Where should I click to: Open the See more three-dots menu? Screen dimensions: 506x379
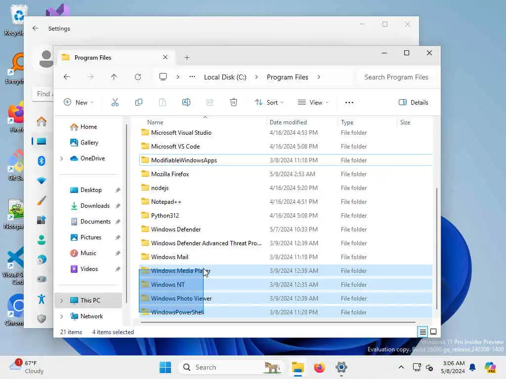[x=349, y=103]
